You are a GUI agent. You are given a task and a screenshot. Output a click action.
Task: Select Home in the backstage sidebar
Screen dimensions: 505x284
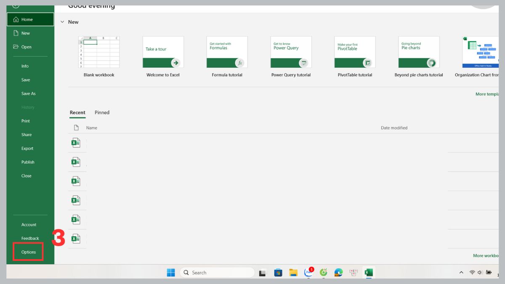click(x=30, y=19)
